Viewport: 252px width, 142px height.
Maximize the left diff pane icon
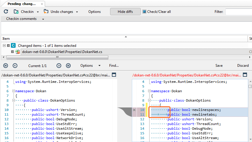click(114, 75)
